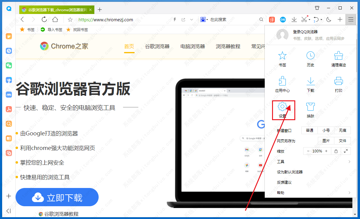Open the undo-close dropdown arrow
Viewport: 360px width, 219px height.
click(321, 20)
